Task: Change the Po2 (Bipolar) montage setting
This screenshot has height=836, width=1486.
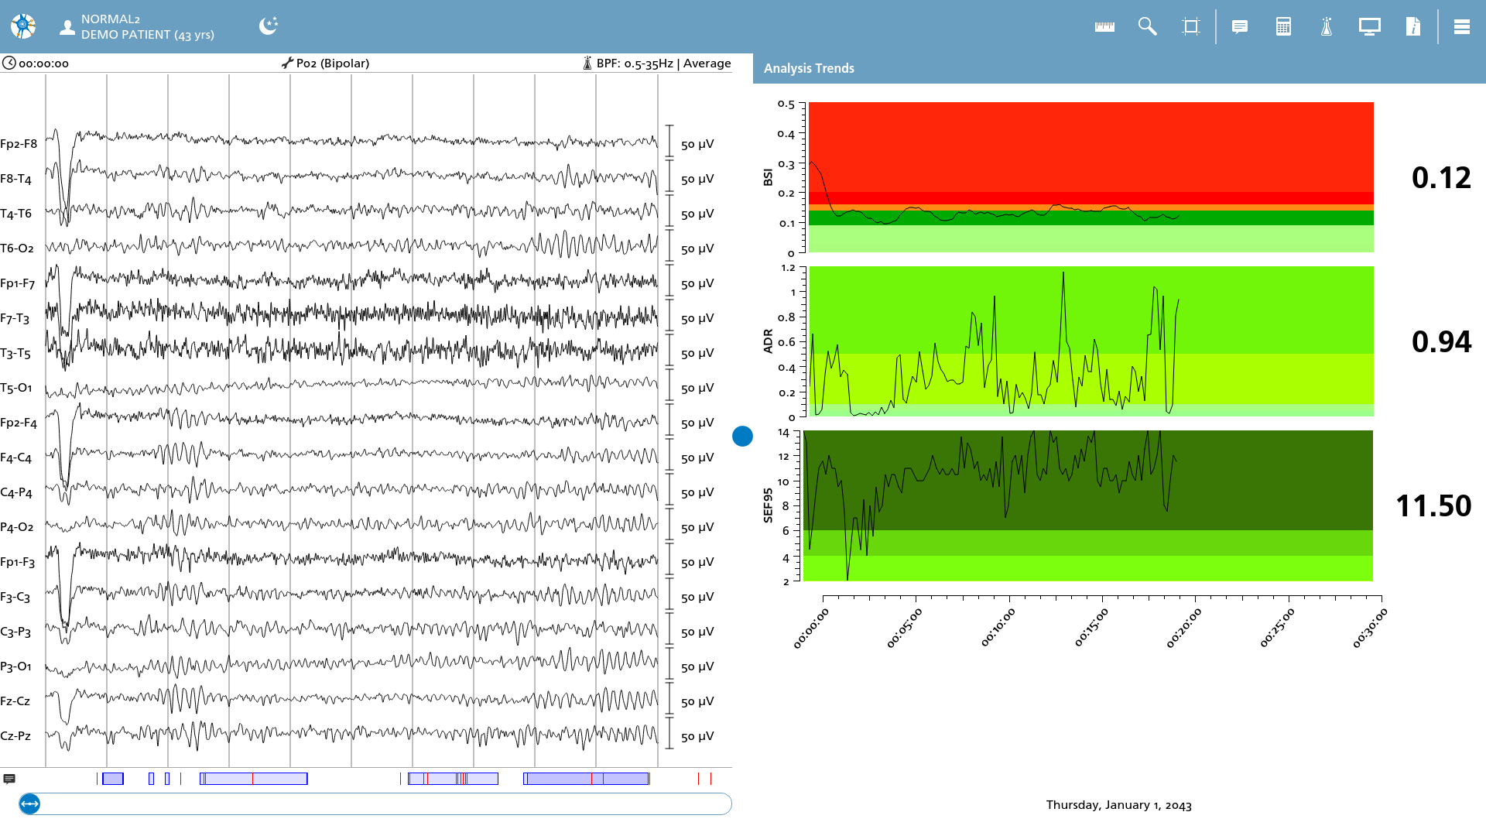Action: (325, 63)
